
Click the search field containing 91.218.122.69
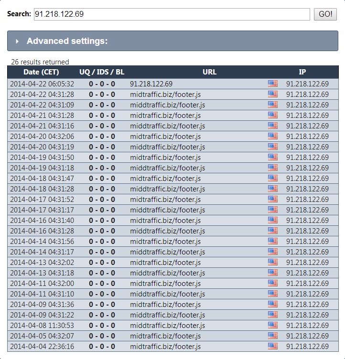pos(172,14)
